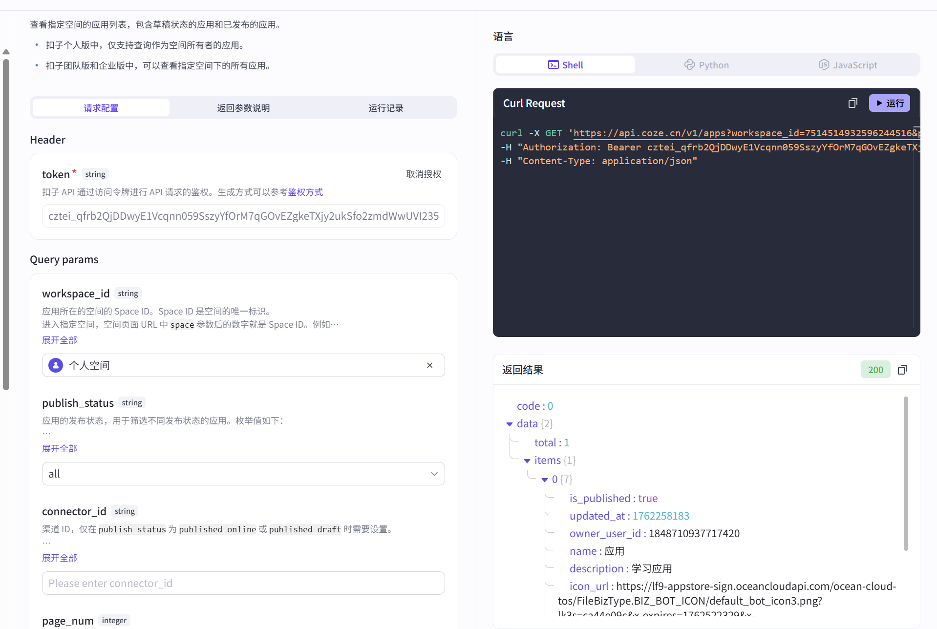This screenshot has height=629, width=937.
Task: Click the updated_at value 1762258183
Action: click(x=661, y=516)
